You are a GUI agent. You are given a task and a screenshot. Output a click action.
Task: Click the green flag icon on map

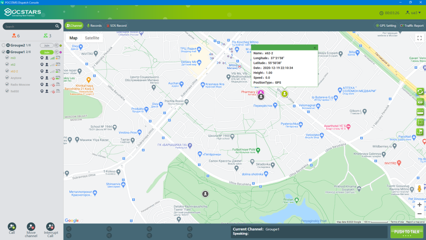tap(420, 132)
